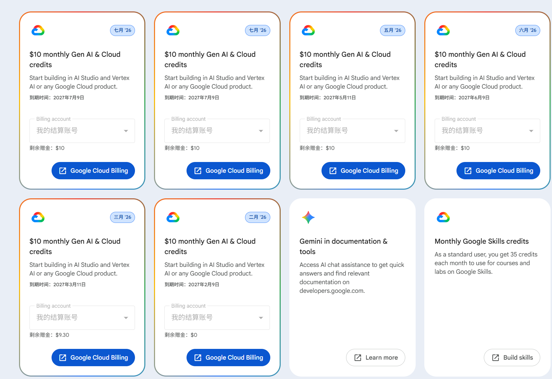This screenshot has height=379, width=552.
Task: Click the Google Cloud logo on the 二月 '26 card
Action: (x=173, y=217)
